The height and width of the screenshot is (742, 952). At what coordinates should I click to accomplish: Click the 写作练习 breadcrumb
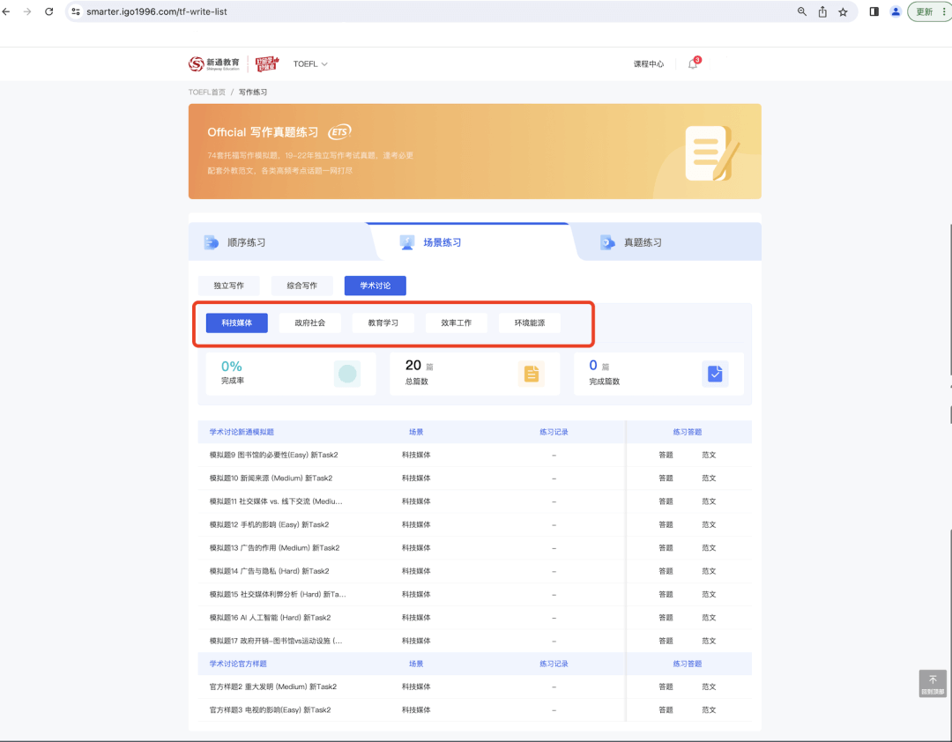253,93
